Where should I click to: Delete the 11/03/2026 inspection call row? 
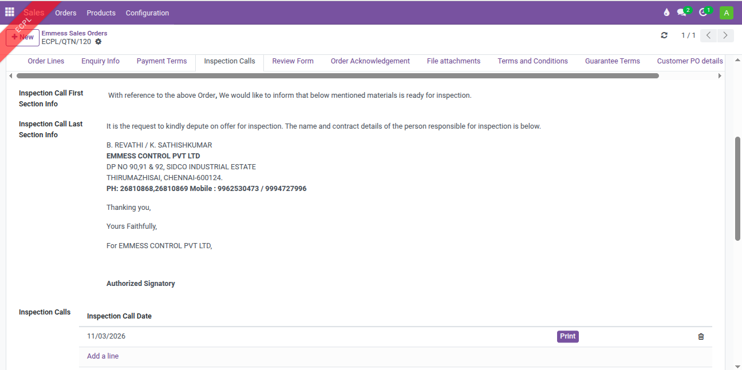[x=701, y=337]
